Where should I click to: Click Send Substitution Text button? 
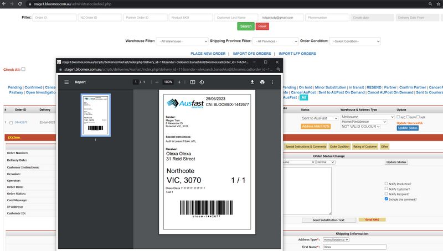[328, 220]
